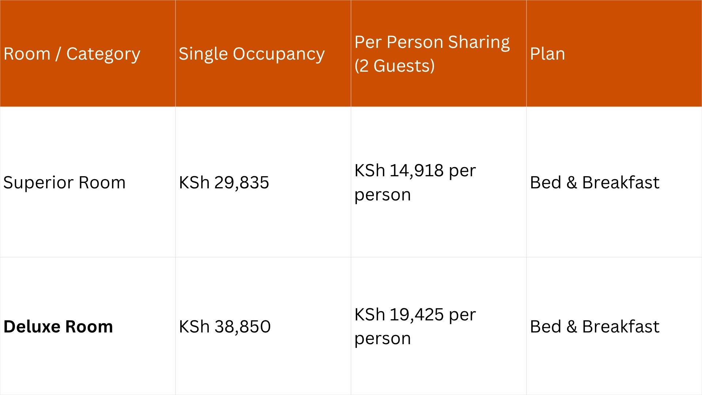This screenshot has width=702, height=395.
Task: Click the word person under KSh 19,425
Action: click(x=382, y=339)
